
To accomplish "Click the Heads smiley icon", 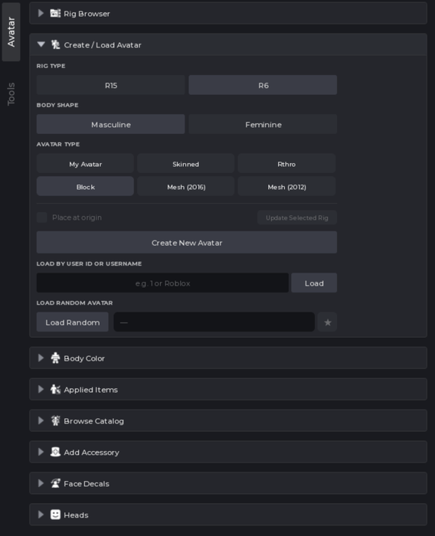I will pyautogui.click(x=55, y=515).
